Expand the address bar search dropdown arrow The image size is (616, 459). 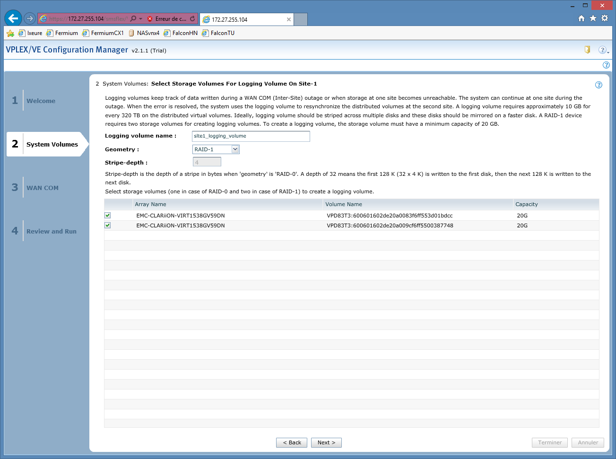[x=140, y=19]
